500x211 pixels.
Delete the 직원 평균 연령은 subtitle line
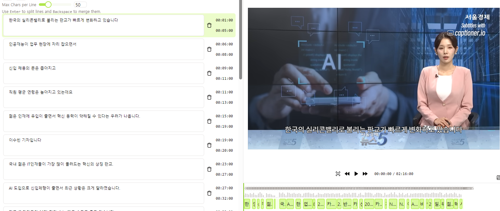pos(209,97)
